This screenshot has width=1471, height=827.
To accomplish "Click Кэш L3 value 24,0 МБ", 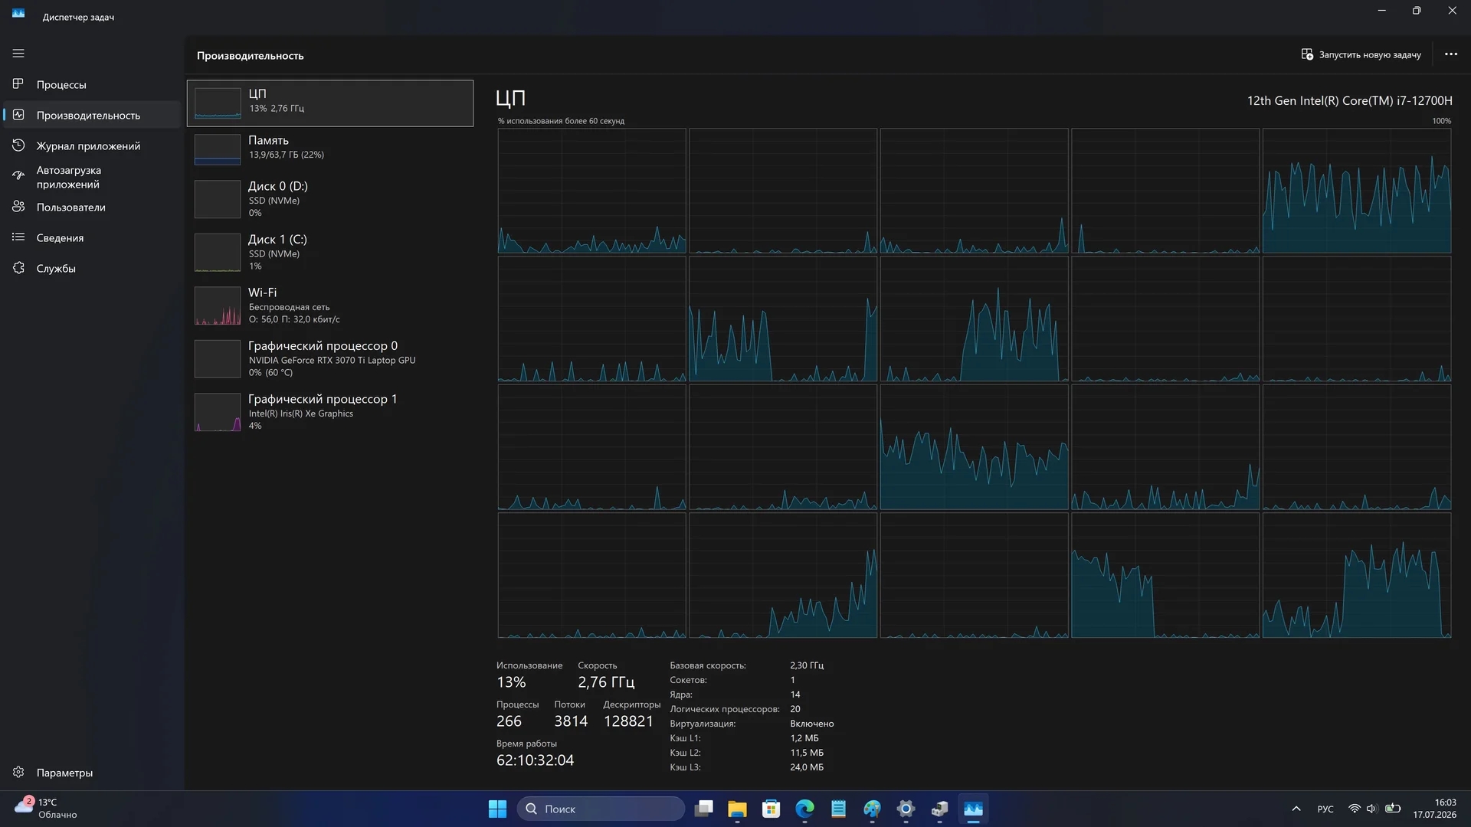I will pyautogui.click(x=807, y=767).
